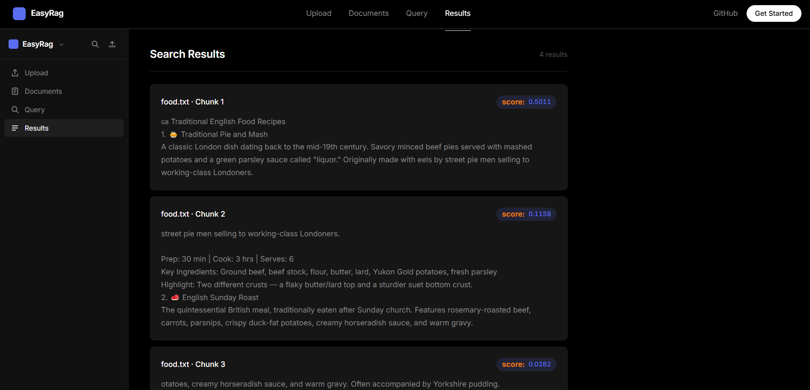This screenshot has height=390, width=810.
Task: Click the sidebar upload arrow icon
Action: [x=112, y=44]
